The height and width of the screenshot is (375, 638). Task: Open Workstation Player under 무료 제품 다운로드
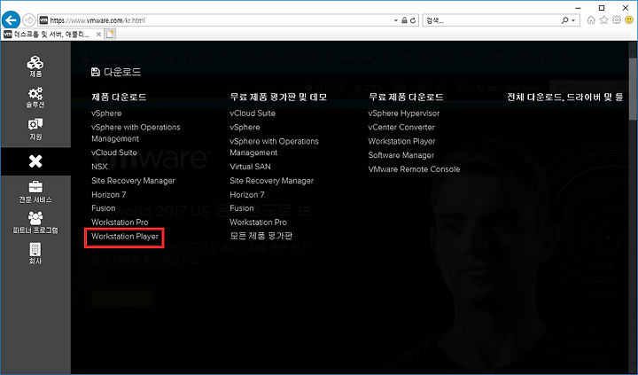(401, 141)
